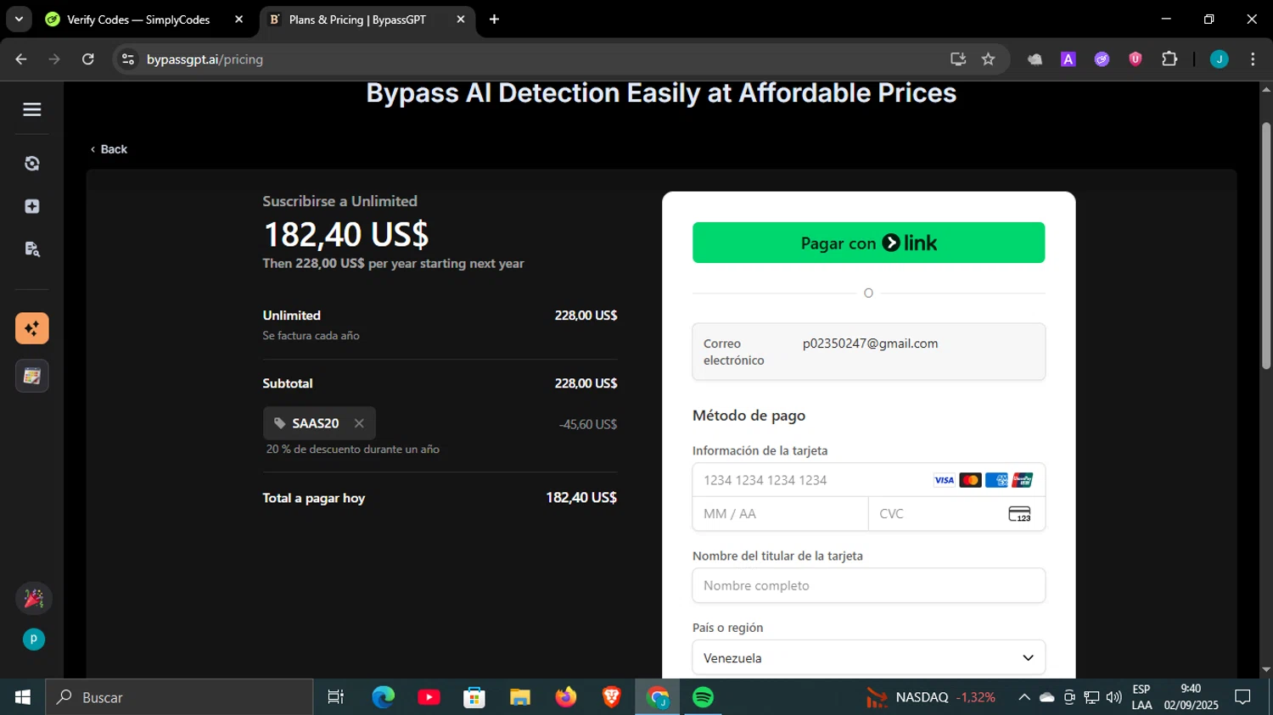This screenshot has width=1273, height=715.
Task: Focus the Nombre completo field
Action: [868, 585]
